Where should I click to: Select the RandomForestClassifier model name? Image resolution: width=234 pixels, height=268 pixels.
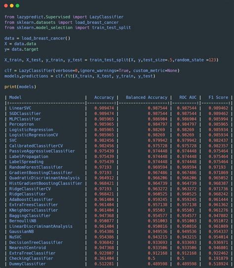(x=36, y=167)
